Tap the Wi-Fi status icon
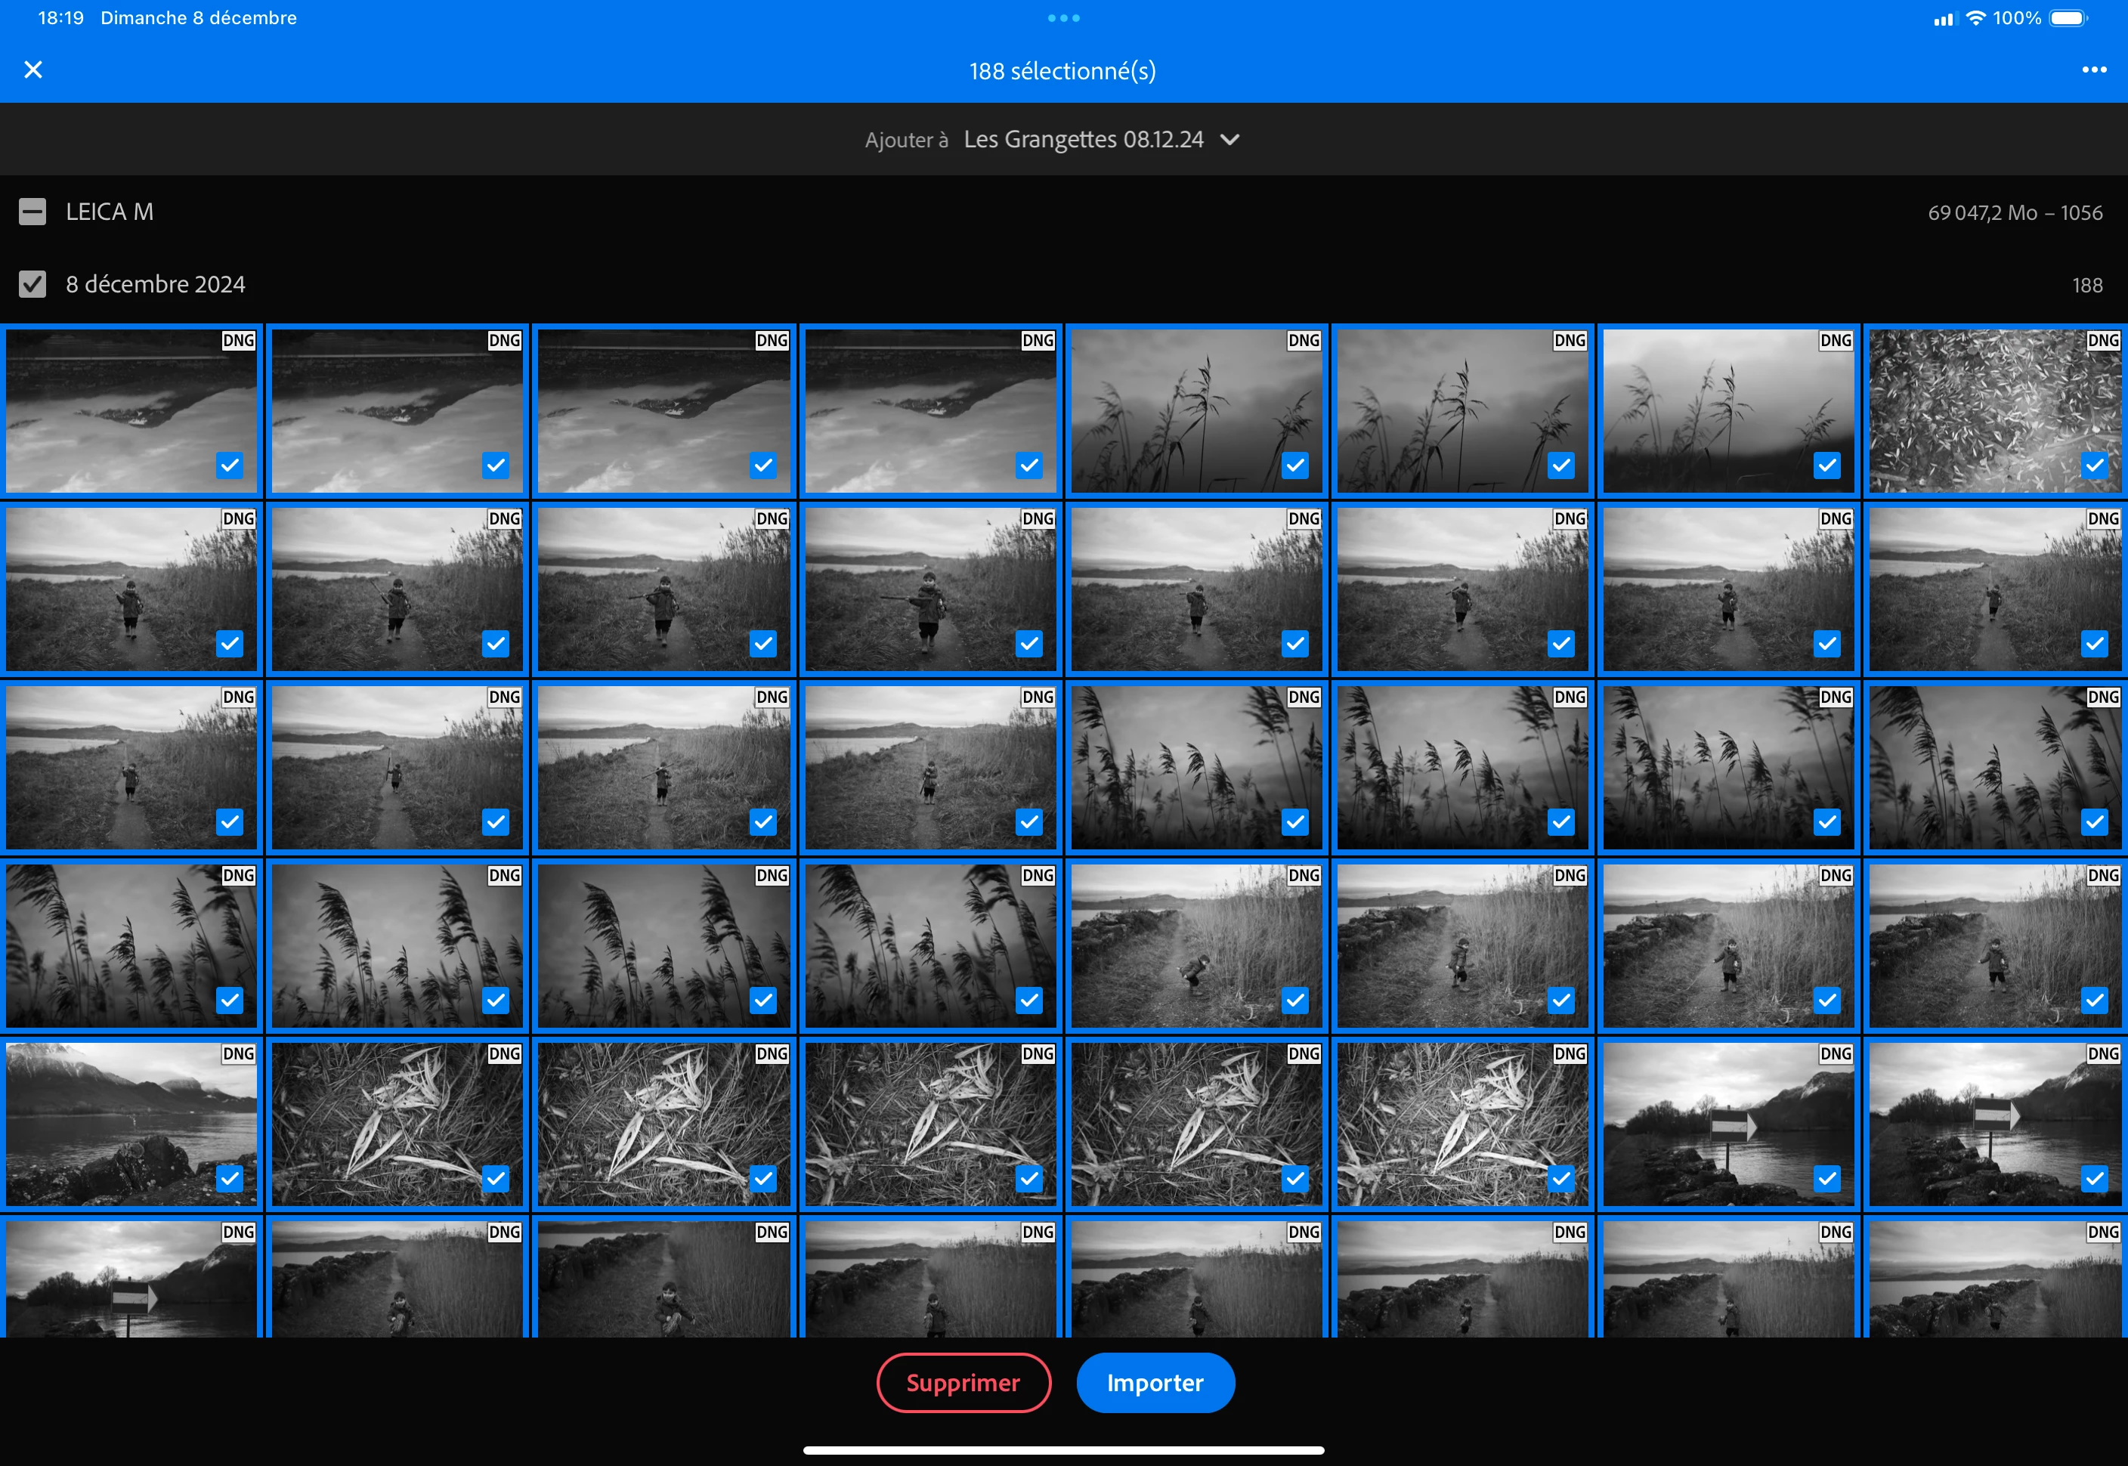Viewport: 2128px width, 1466px height. (x=1975, y=18)
